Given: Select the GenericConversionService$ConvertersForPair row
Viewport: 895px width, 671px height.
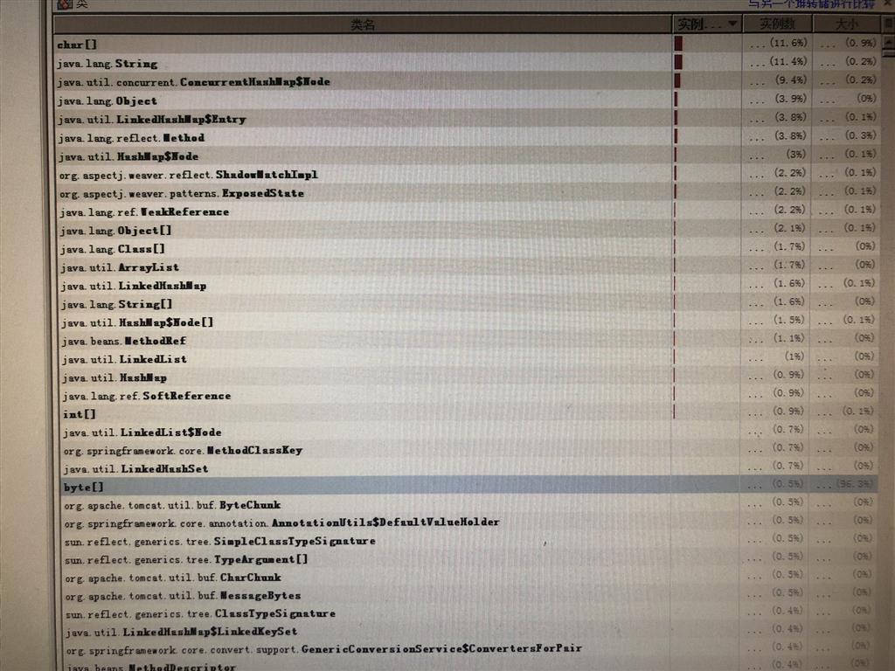Looking at the screenshot, I should 468,649.
